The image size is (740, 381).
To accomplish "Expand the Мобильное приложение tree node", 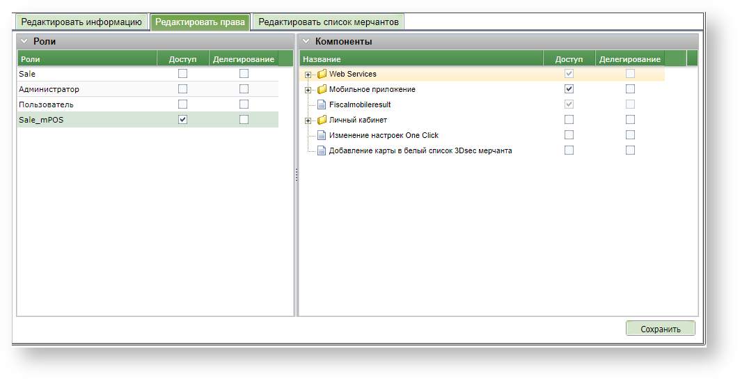I will [x=308, y=89].
